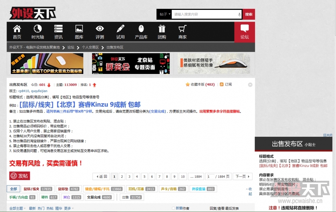Go to 首页 home icon
Image resolution: width=336 pixels, height=212 pixels.
[x=17, y=32]
